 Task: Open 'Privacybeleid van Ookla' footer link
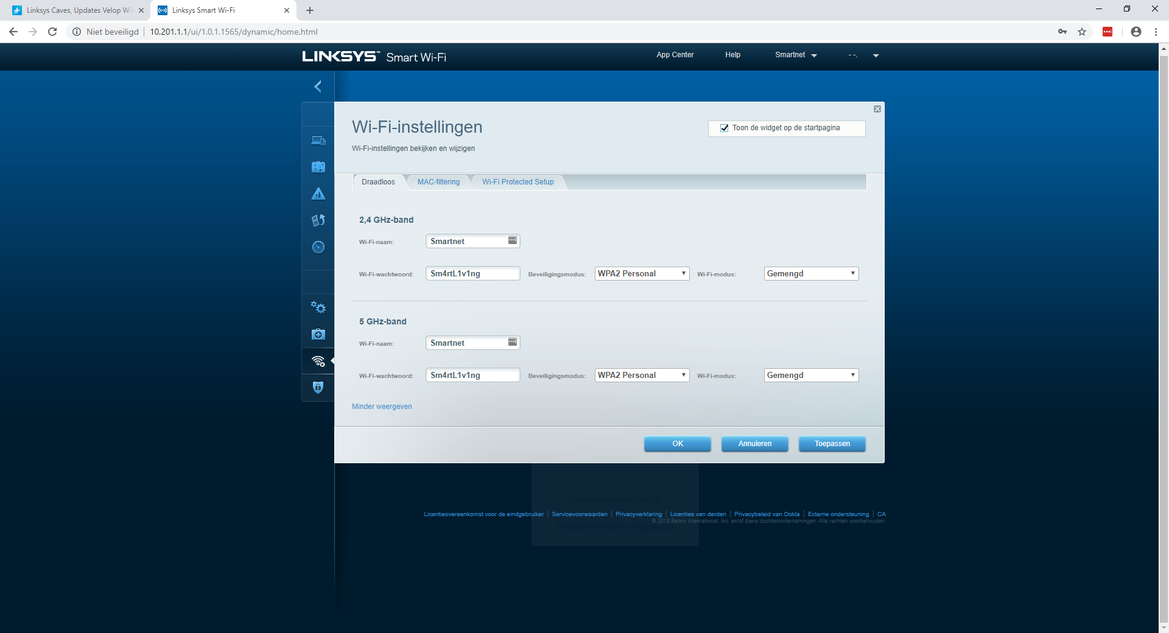(767, 514)
